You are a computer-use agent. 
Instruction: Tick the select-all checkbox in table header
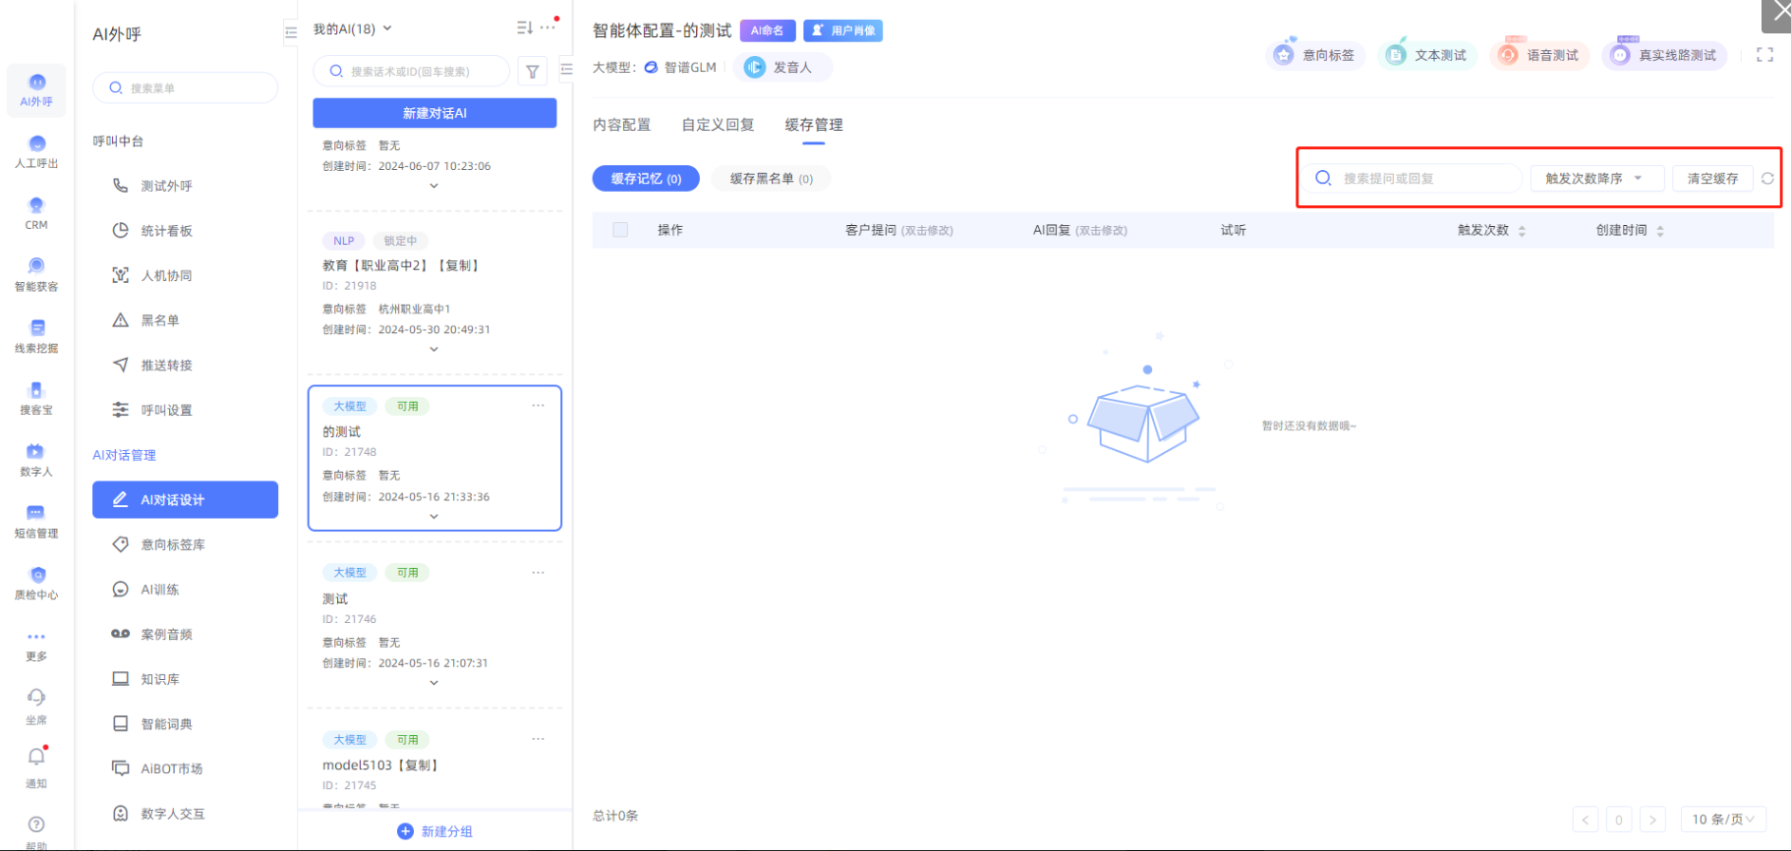click(620, 230)
